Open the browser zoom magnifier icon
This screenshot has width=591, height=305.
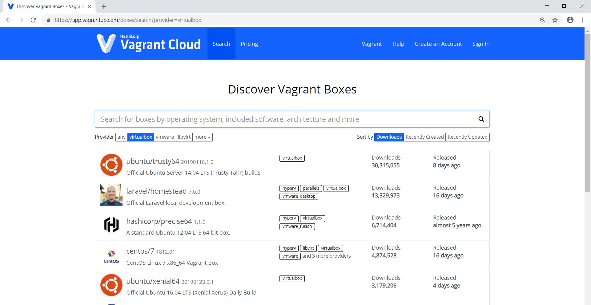click(x=543, y=20)
